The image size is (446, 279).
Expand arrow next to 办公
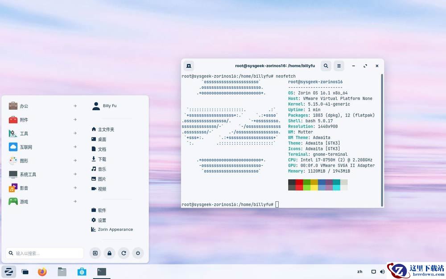(x=75, y=106)
